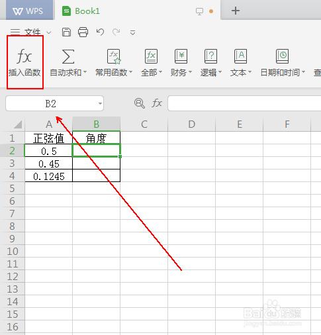Expand the 财务 dropdown arrow

[x=190, y=72]
